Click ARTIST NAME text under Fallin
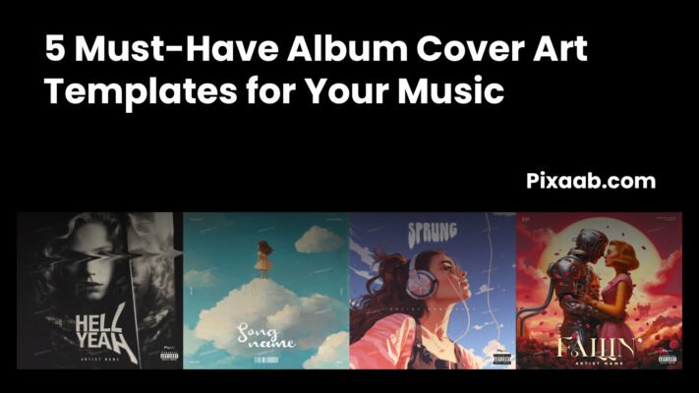 pos(599,364)
